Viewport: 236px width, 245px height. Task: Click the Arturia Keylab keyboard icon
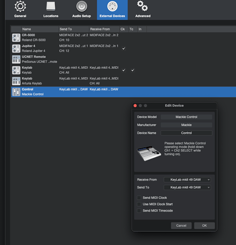pos(16,81)
